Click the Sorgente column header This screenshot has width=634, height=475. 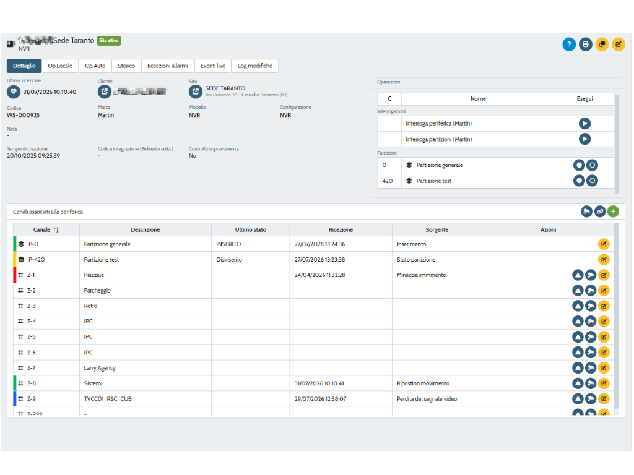click(436, 230)
